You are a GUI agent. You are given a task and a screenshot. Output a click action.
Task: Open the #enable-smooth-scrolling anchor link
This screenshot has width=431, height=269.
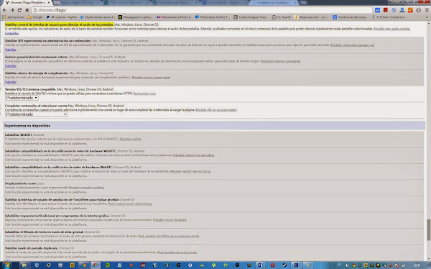pyautogui.click(x=86, y=188)
